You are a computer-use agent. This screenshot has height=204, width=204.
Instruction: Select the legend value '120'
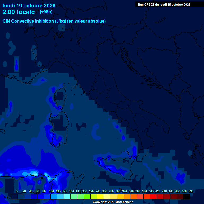58,191
